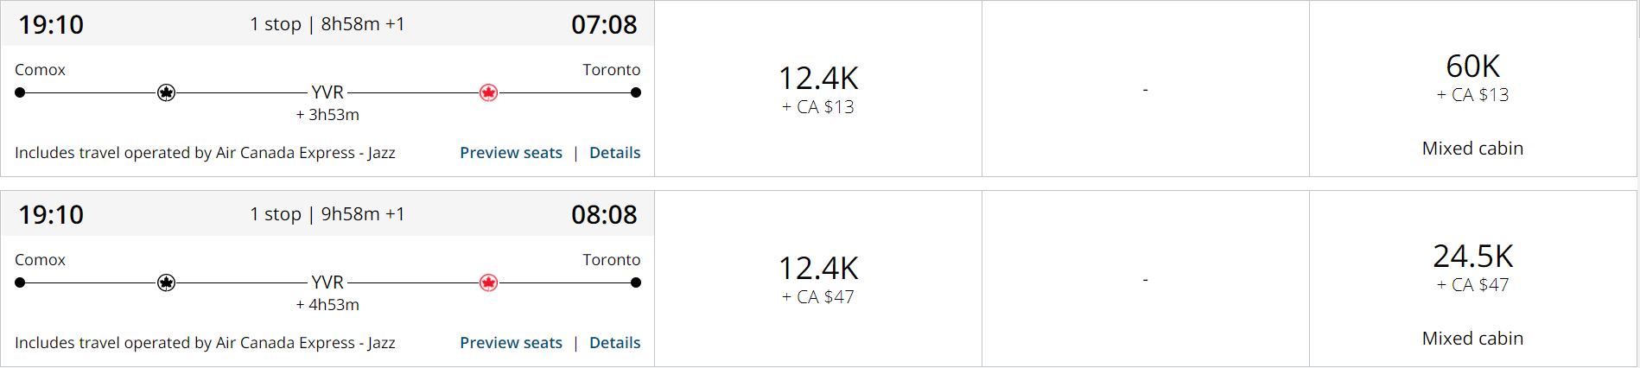The image size is (1640, 368).
Task: Click the "1 stop | 9h58m +1" duration text
Action: [x=327, y=214]
